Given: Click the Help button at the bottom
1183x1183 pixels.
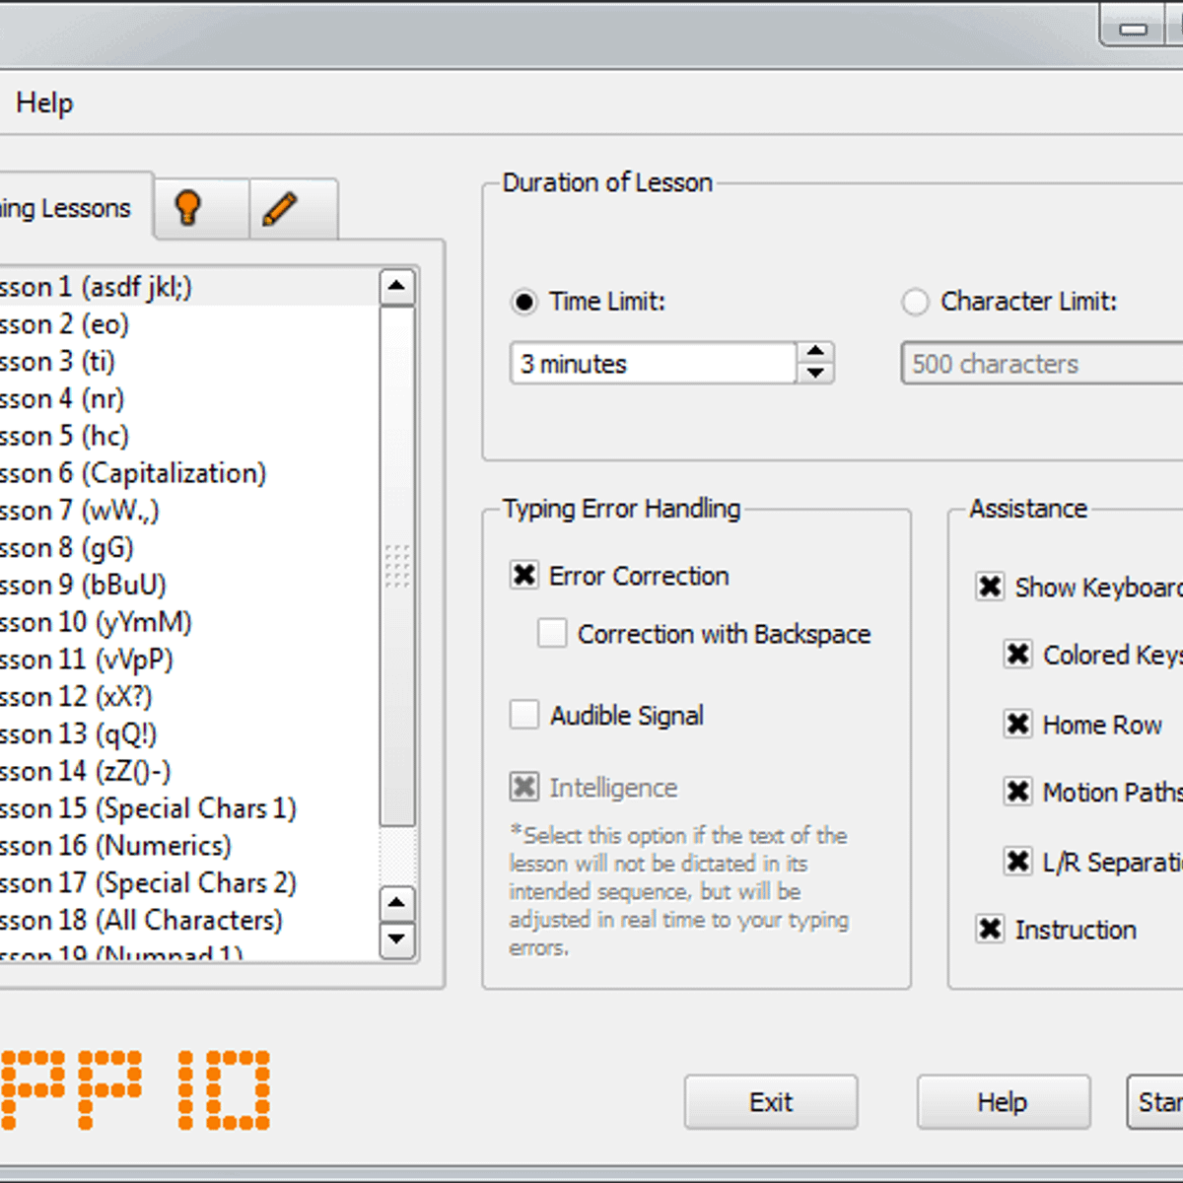Looking at the screenshot, I should [x=1003, y=1101].
